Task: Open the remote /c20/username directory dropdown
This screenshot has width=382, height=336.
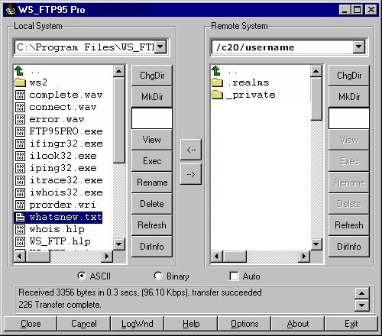Action: (x=358, y=47)
